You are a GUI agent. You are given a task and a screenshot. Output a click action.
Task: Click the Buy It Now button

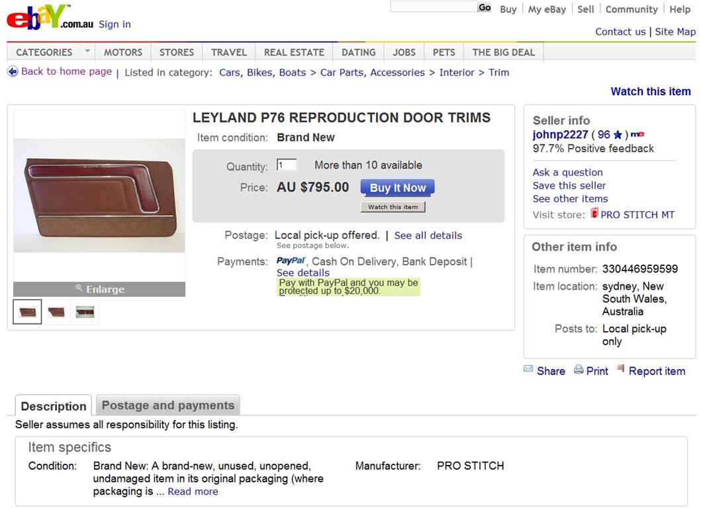pos(397,188)
